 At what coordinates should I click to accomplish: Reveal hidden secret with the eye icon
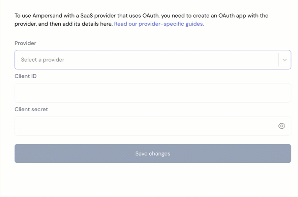[281, 126]
